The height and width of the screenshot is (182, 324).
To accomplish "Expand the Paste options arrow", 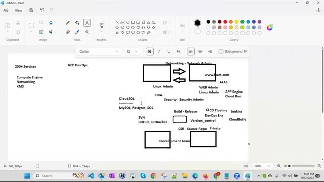I will point(8,31).
